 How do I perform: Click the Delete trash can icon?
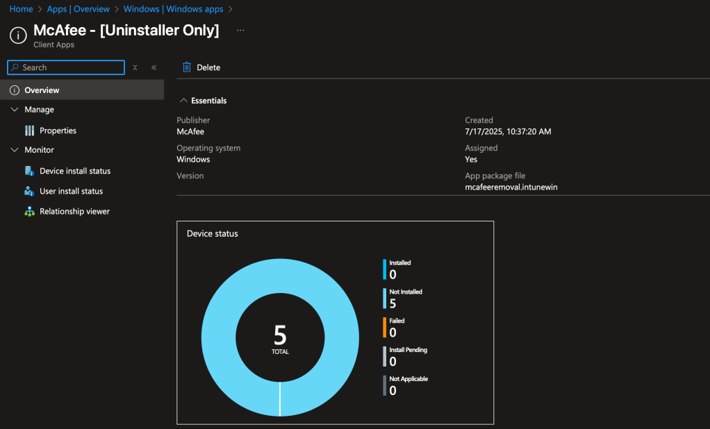click(x=186, y=67)
